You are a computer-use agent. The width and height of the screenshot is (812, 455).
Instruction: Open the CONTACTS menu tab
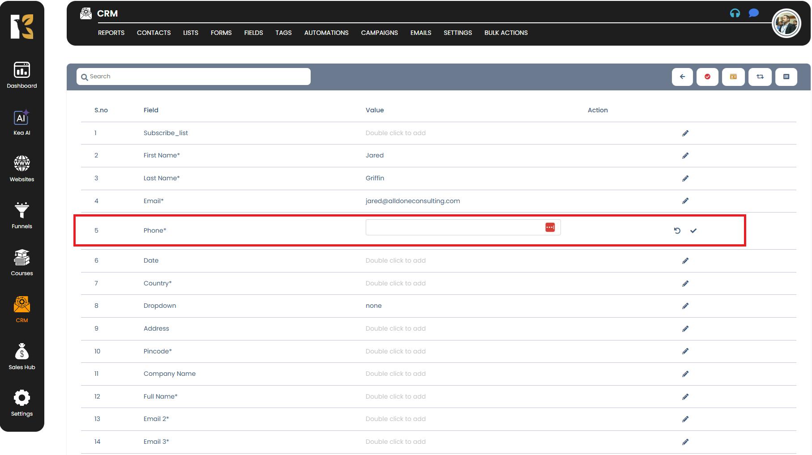154,33
